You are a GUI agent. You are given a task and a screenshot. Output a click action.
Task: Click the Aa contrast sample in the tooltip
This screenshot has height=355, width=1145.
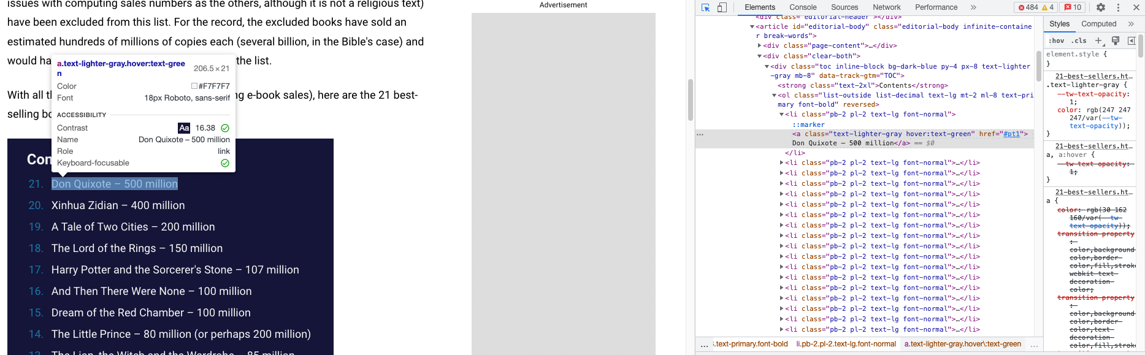point(184,128)
